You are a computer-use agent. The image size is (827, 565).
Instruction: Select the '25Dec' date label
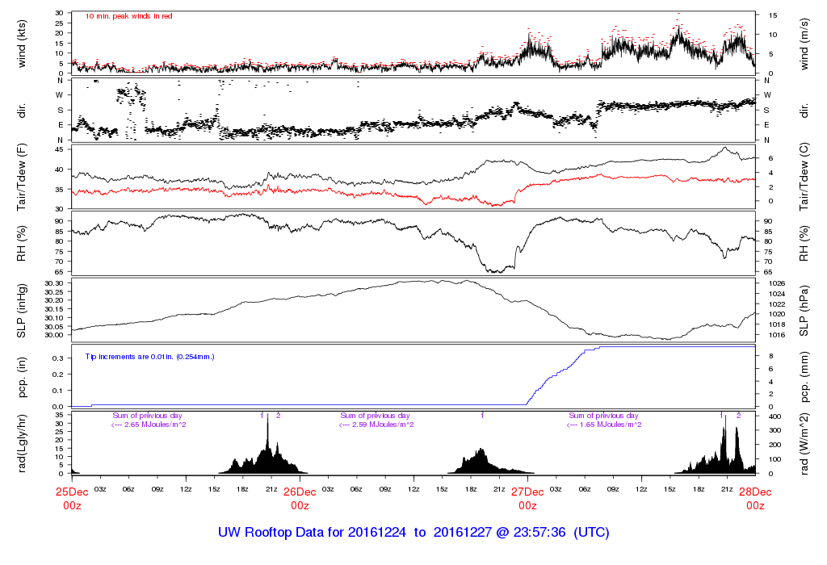(x=72, y=492)
